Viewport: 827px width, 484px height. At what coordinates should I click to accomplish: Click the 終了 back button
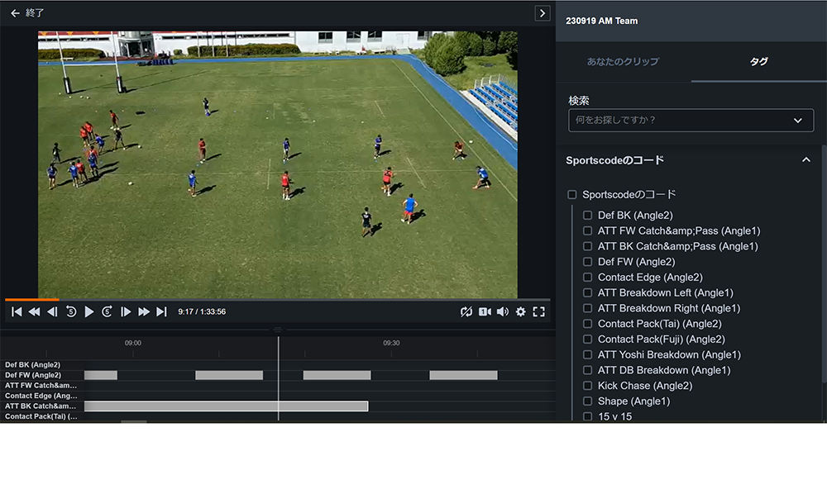27,13
